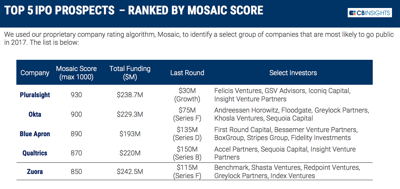Click Okta's $229.3M total funding
The image size is (400, 189).
point(130,114)
